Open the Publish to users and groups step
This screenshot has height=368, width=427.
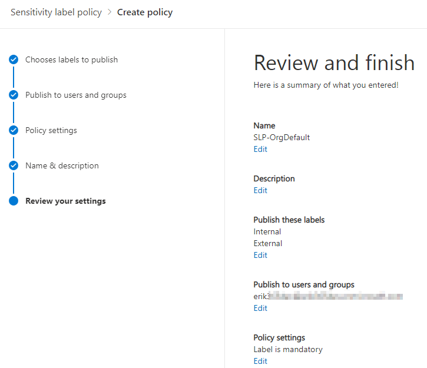click(x=75, y=95)
